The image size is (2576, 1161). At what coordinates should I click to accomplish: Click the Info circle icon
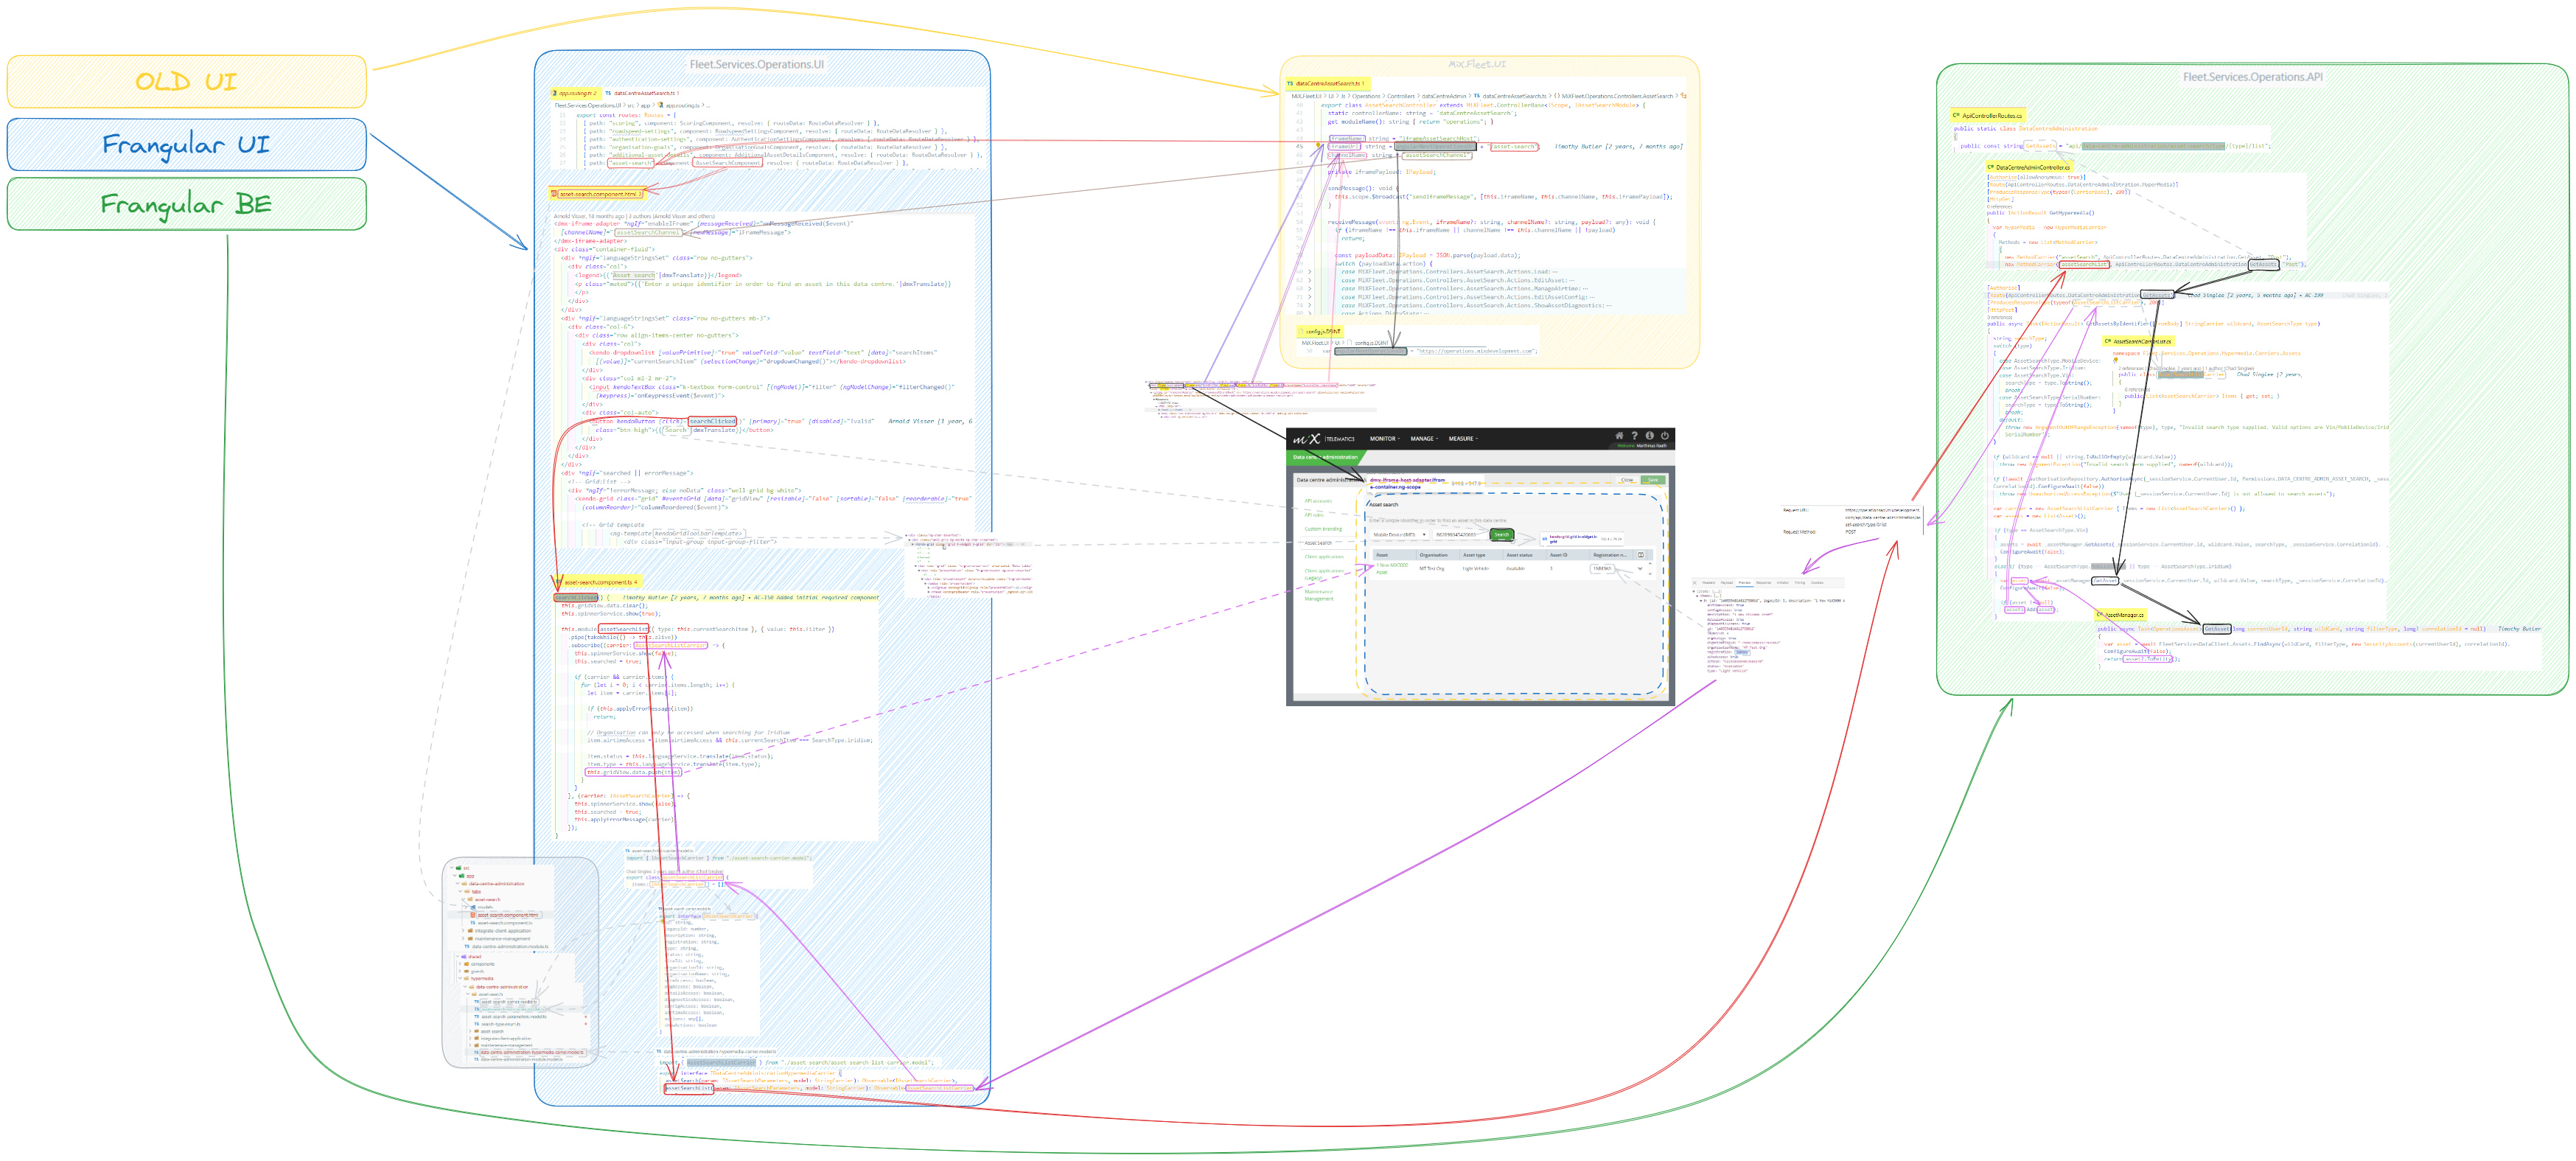(1650, 436)
